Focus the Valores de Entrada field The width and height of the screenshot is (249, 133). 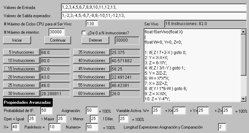(154, 8)
